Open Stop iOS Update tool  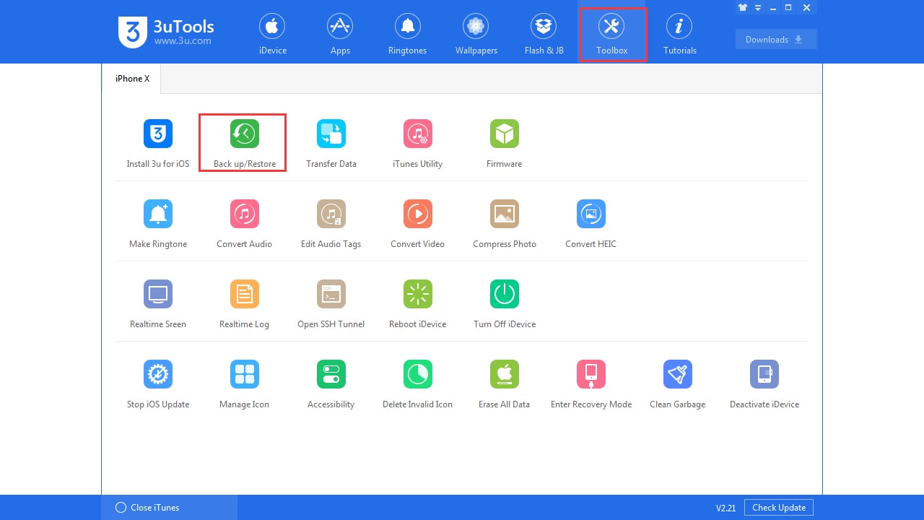coord(158,384)
